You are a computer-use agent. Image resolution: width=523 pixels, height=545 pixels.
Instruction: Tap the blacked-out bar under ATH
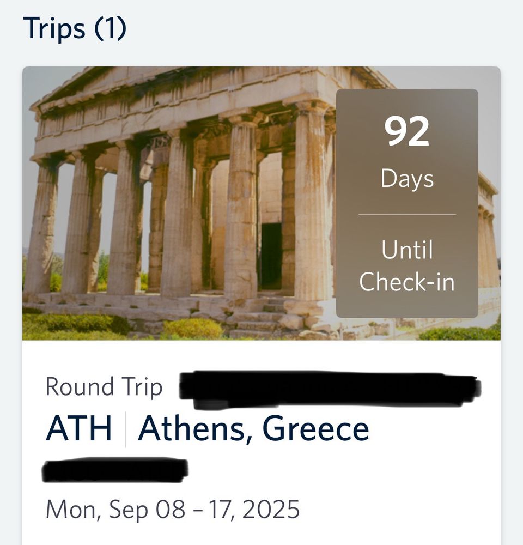[x=115, y=470]
